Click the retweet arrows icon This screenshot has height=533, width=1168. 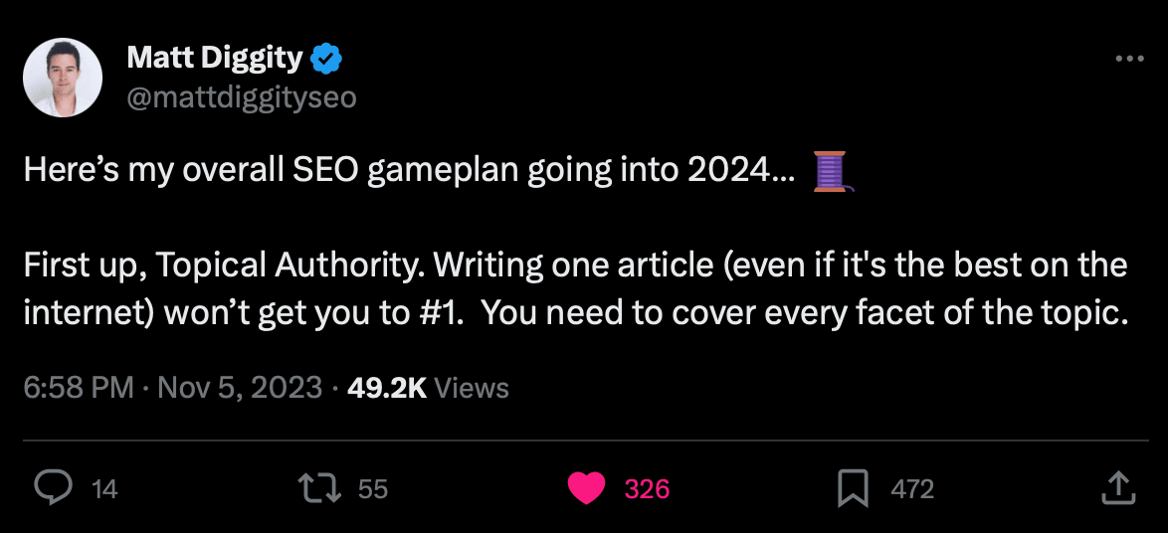(x=319, y=488)
